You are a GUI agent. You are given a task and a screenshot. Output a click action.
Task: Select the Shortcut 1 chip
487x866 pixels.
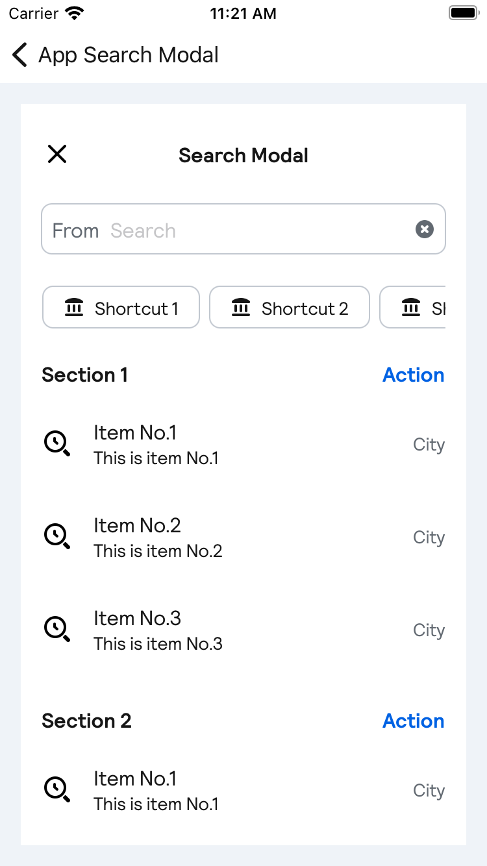click(x=121, y=308)
